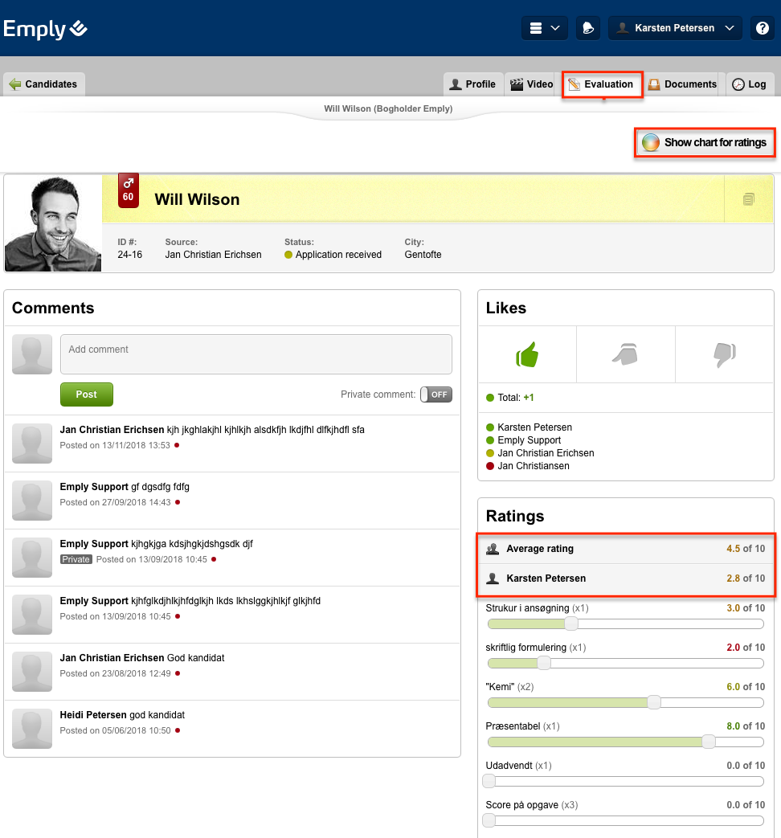
Task: Click the Emply logo
Action: (x=45, y=29)
